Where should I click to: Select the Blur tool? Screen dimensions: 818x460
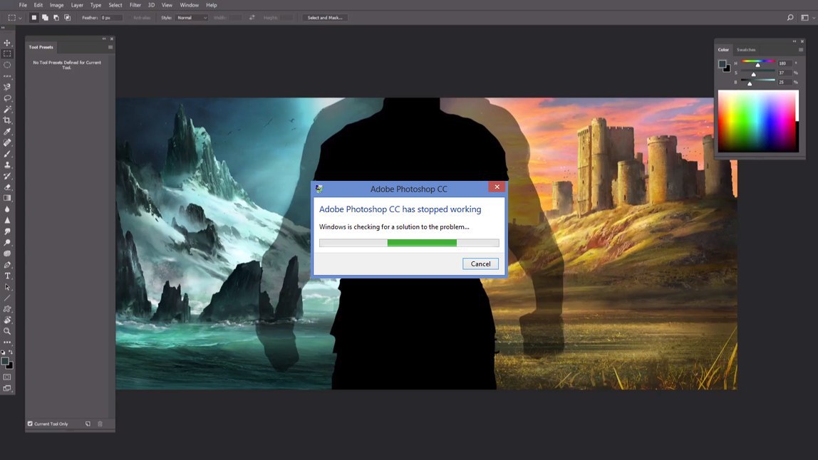7,209
